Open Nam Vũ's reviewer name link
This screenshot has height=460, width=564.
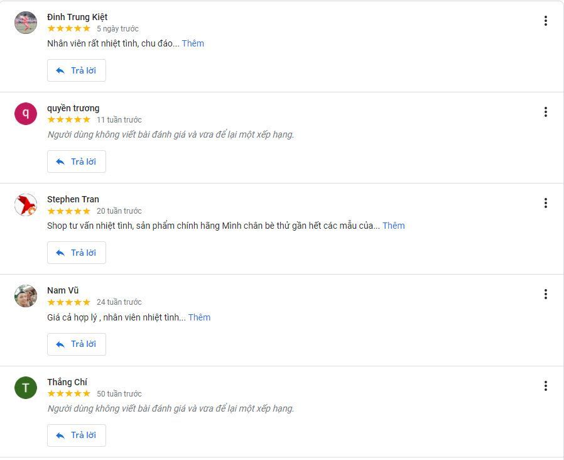click(x=63, y=290)
